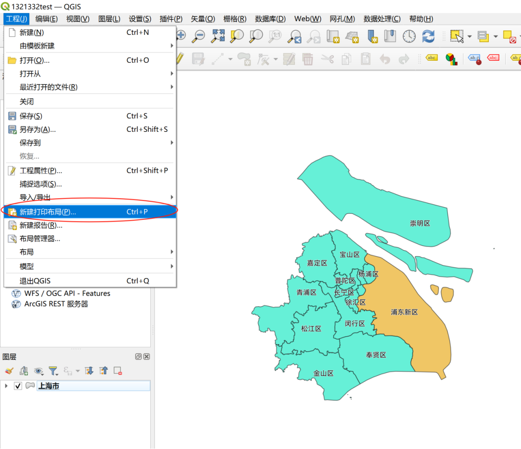Choose 工程属性(P)... menu entry
The height and width of the screenshot is (449, 521).
pos(90,171)
